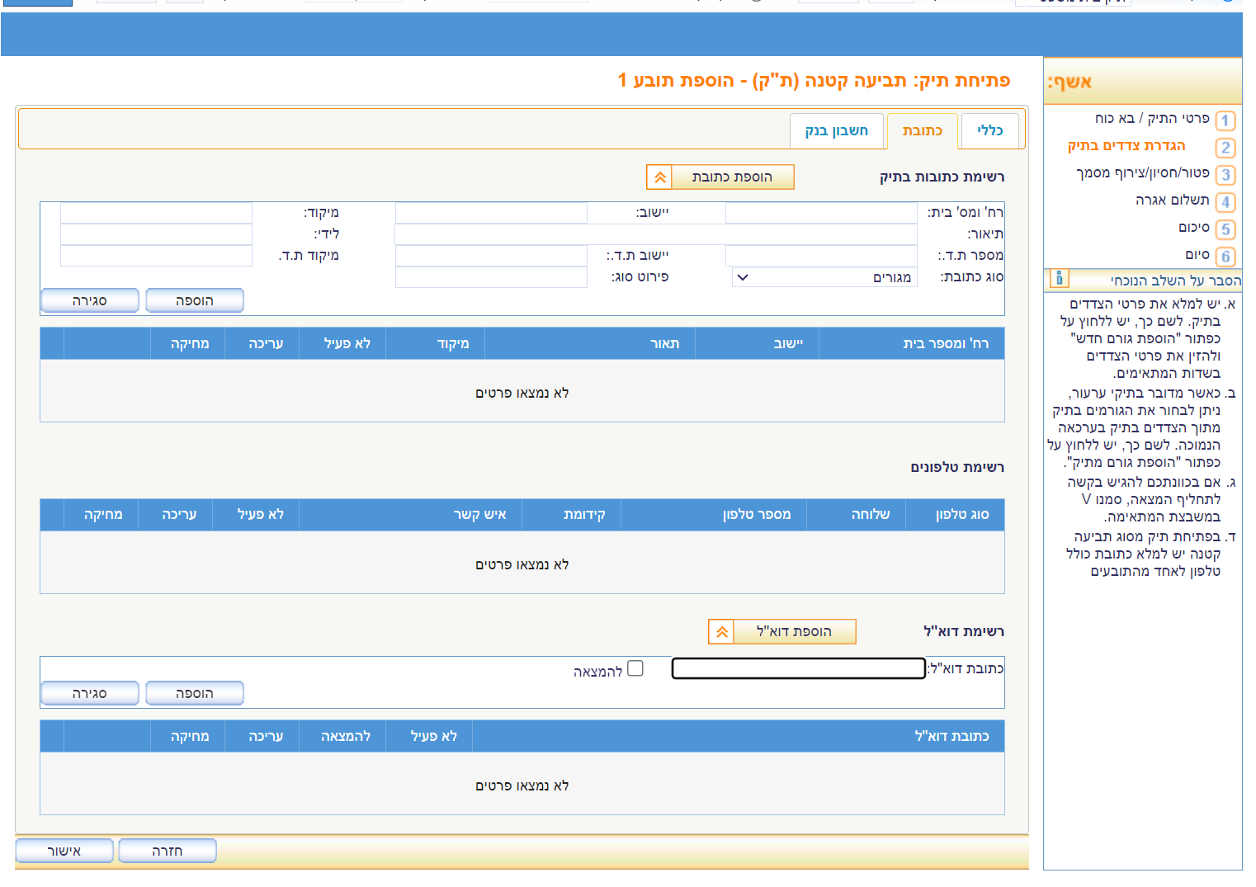Focus the מיקוד input field
Viewport: 1256px width, 887px height.
click(x=156, y=213)
